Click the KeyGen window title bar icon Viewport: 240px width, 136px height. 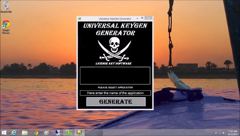coord(80,19)
